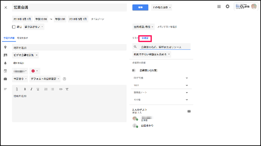Viewport: 261px width, 146px height.
Task: Email guests with the envelope icon
Action: pyautogui.click(x=189, y=111)
